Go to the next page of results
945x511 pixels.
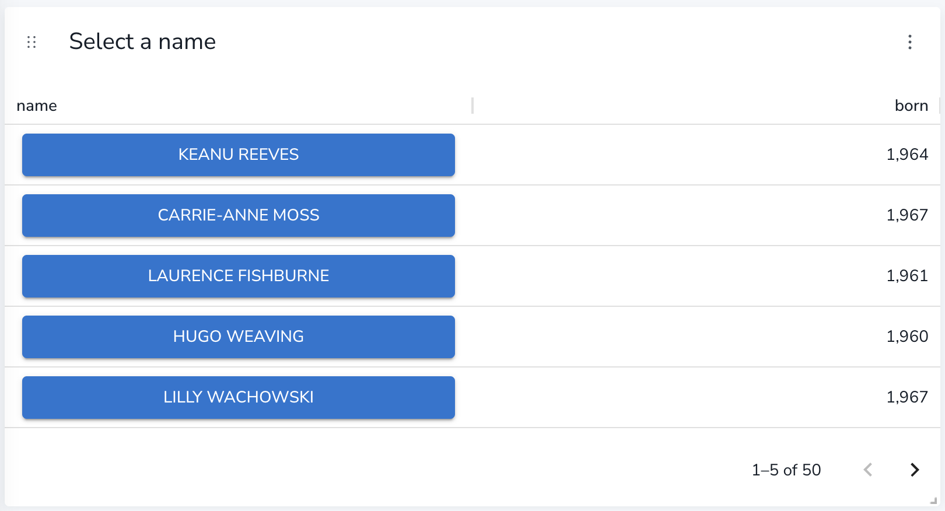[x=915, y=470]
